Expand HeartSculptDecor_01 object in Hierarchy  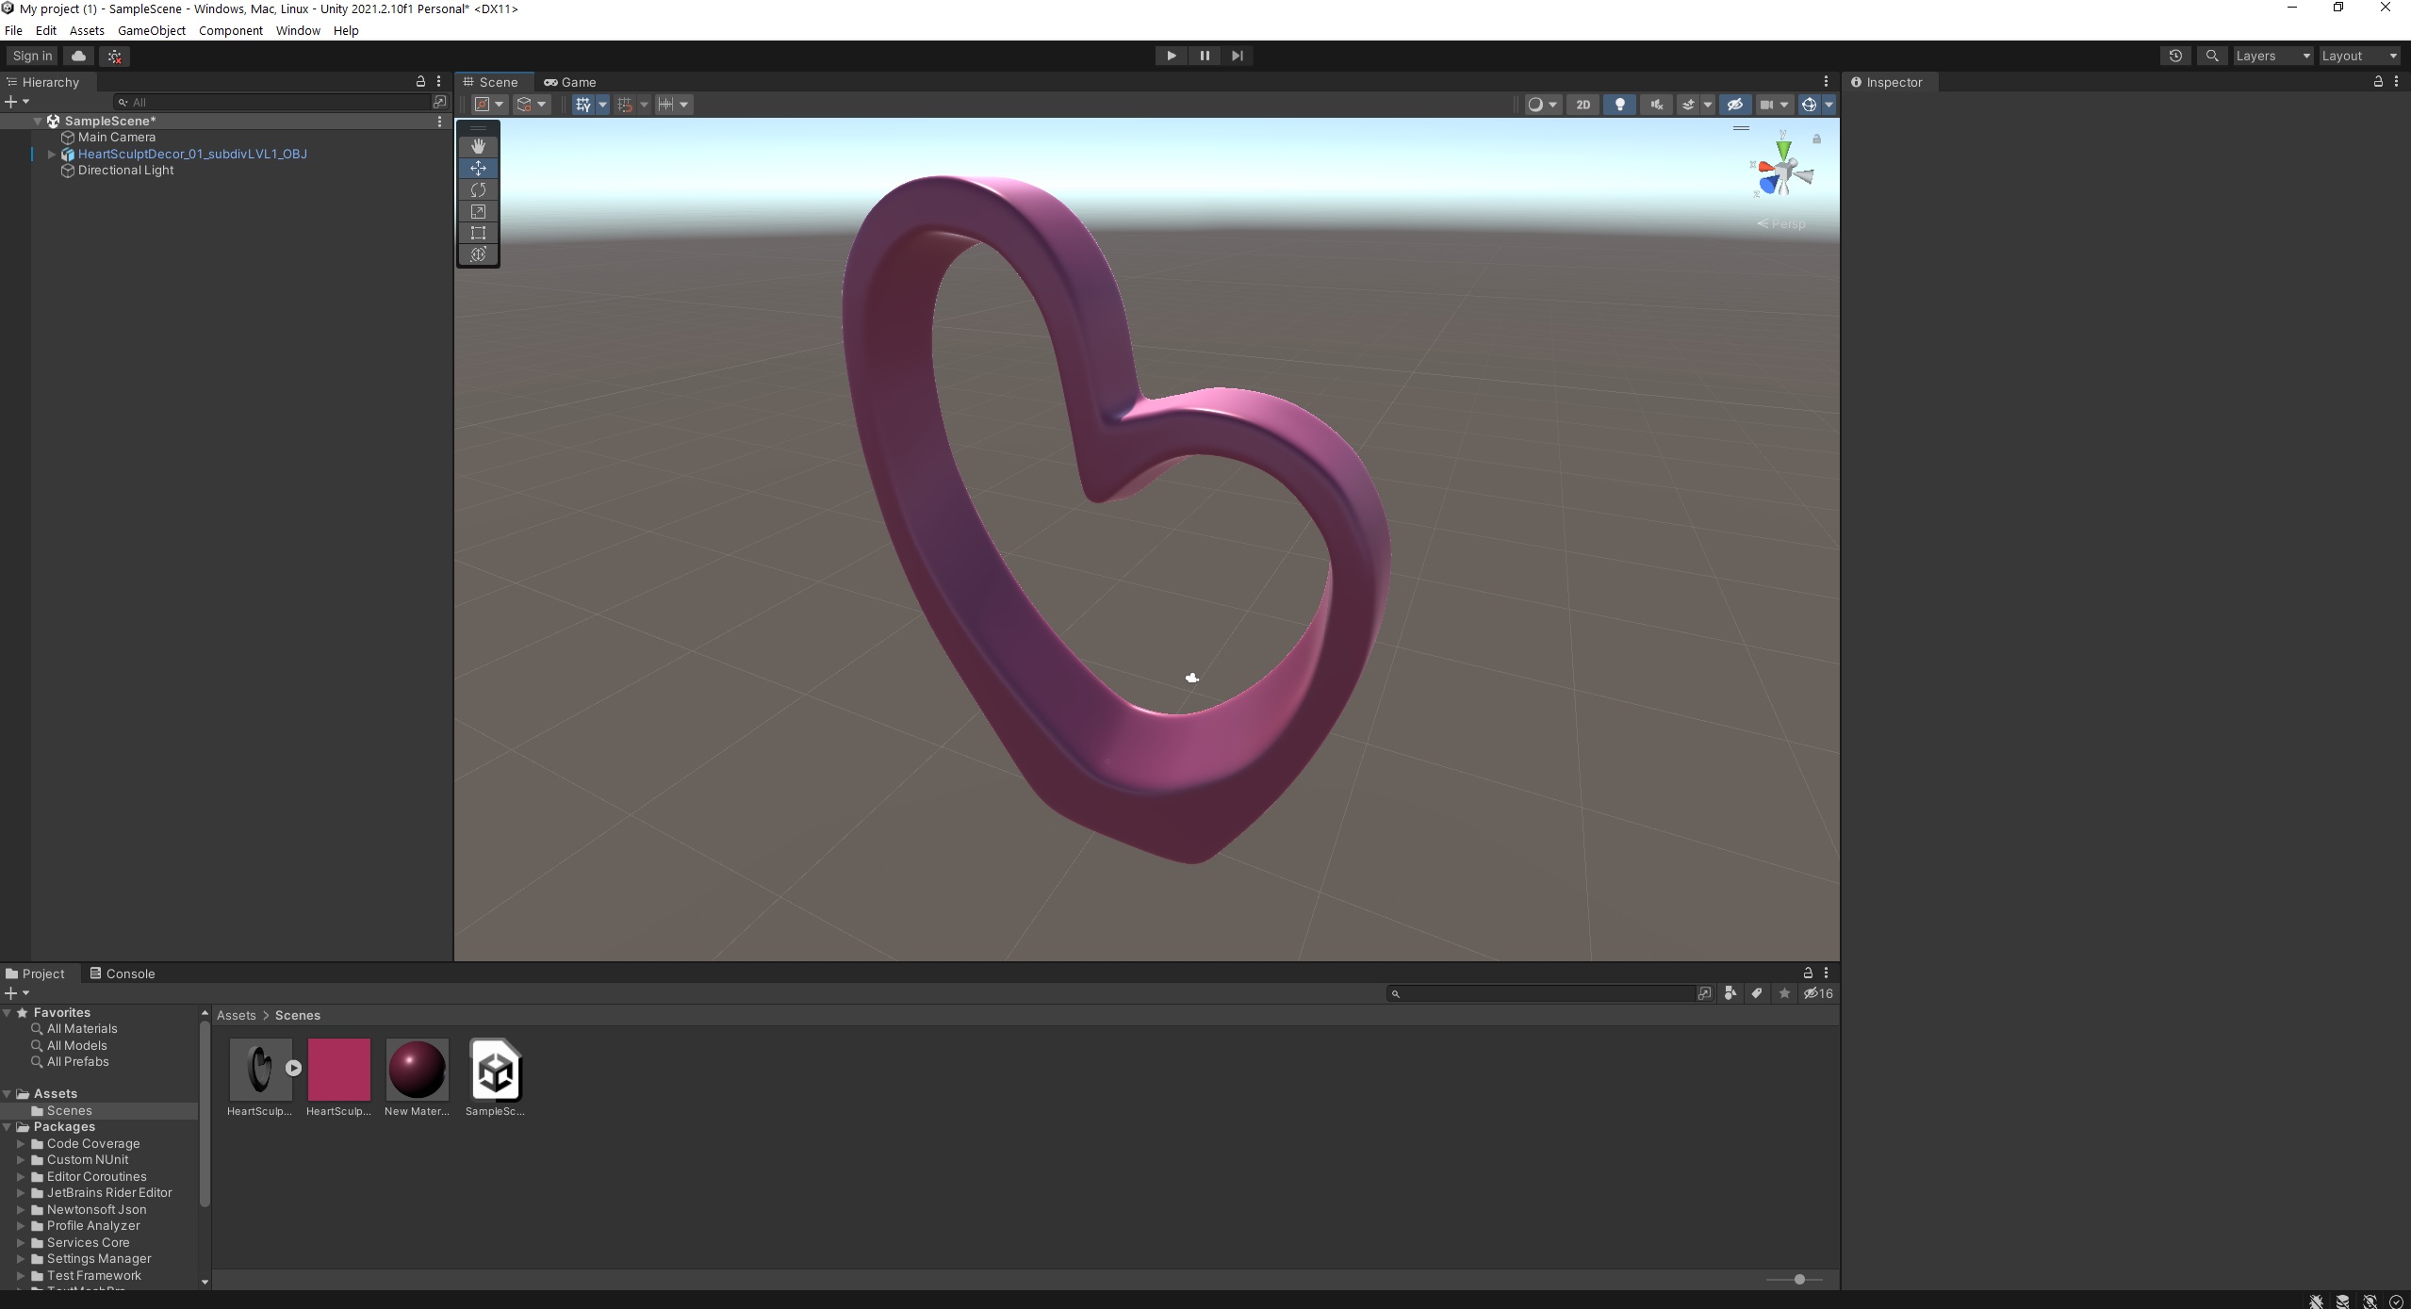pos(52,154)
